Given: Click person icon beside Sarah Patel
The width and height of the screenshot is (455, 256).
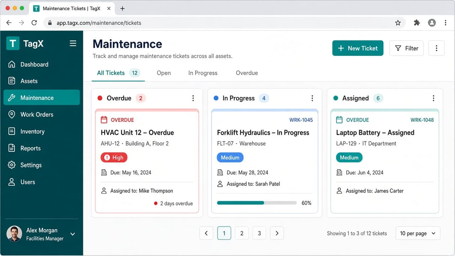Looking at the screenshot, I should coord(220,184).
